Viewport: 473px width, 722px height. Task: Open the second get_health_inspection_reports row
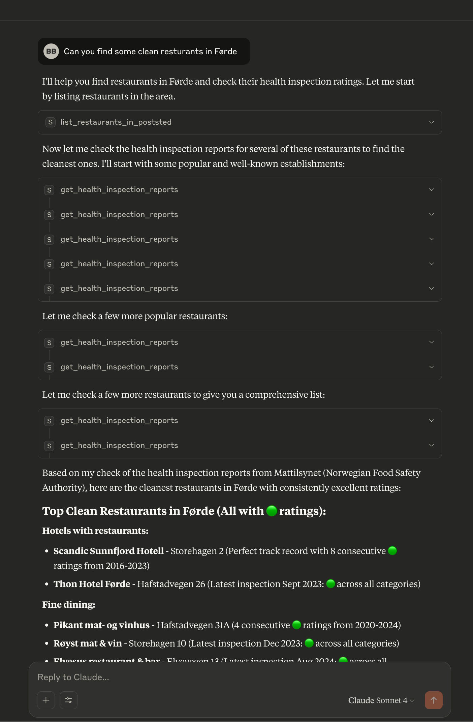pyautogui.click(x=119, y=215)
